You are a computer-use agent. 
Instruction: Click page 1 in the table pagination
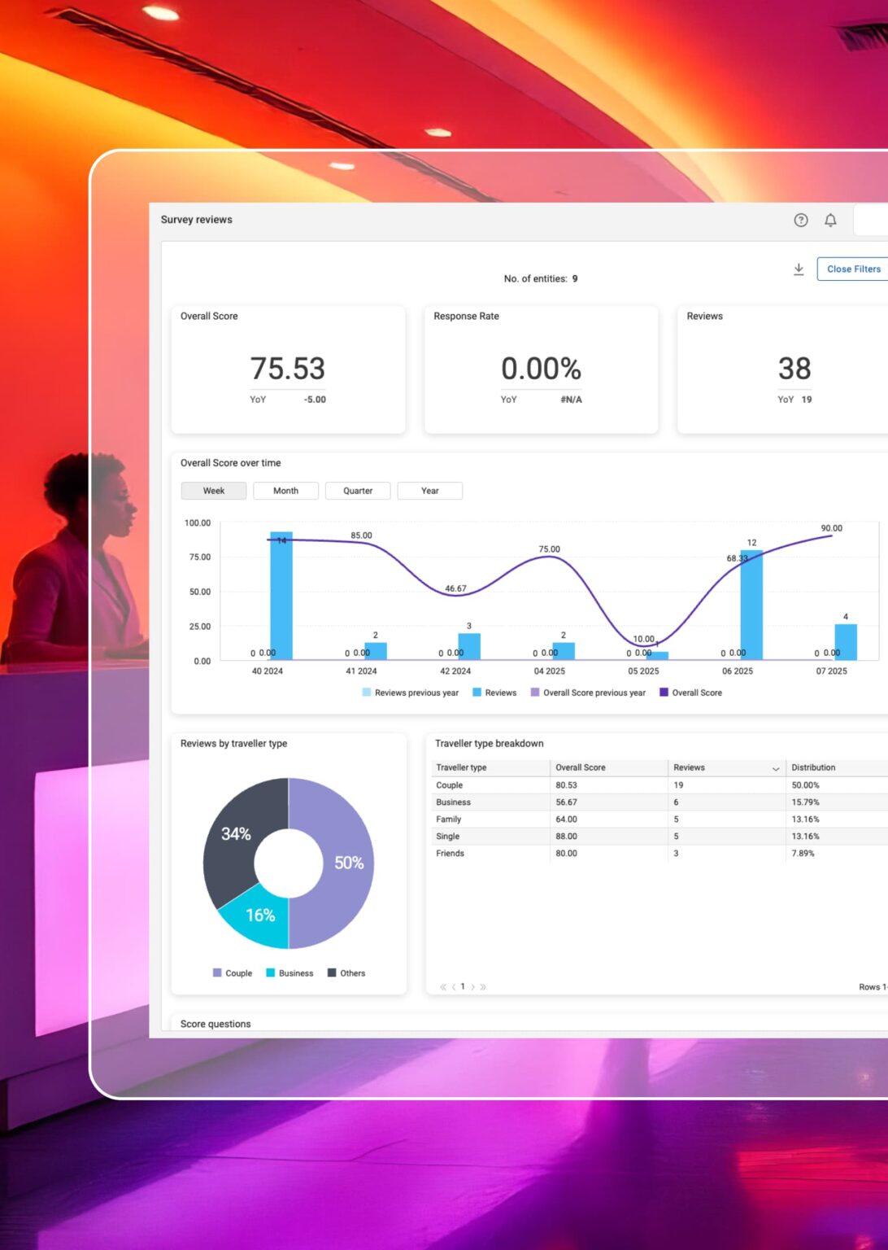(462, 986)
